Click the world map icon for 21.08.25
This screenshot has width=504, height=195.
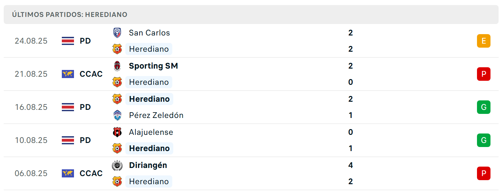(x=68, y=74)
